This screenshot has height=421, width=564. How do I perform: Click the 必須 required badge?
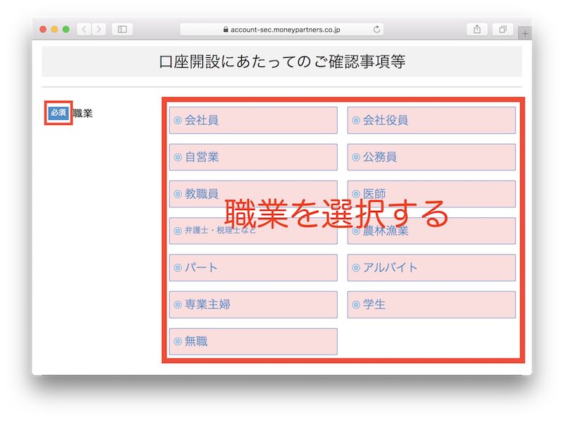59,113
